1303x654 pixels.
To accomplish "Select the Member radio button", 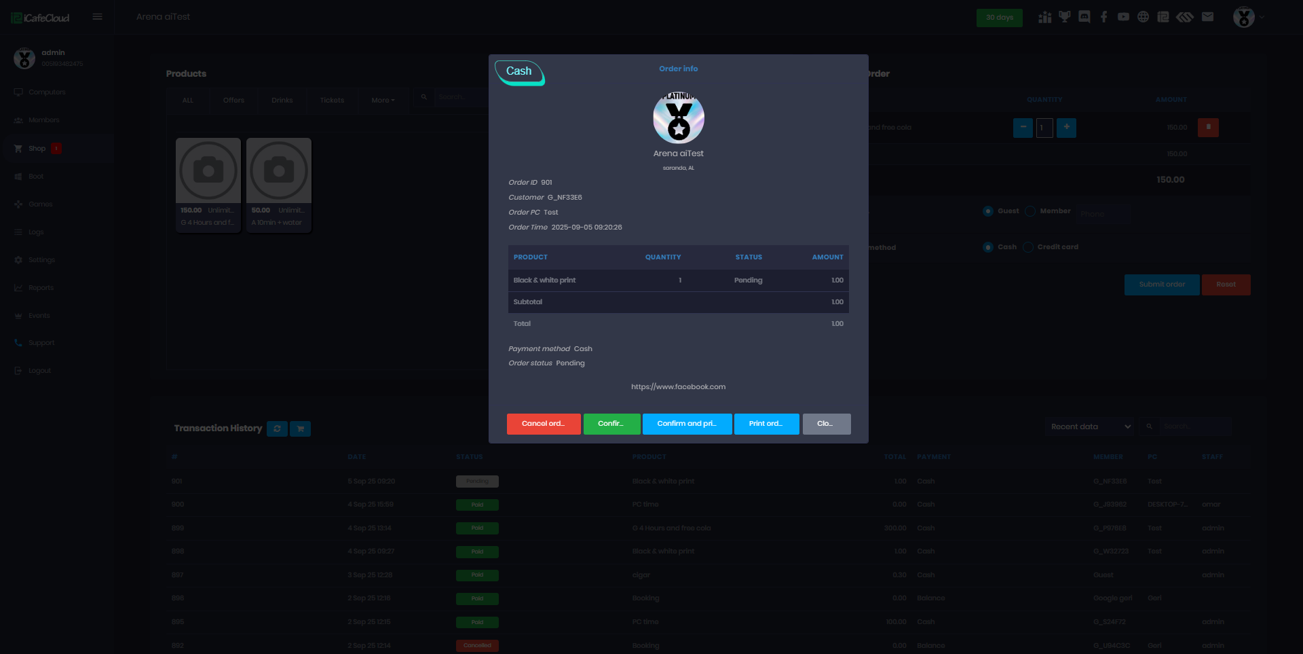I will (1030, 211).
